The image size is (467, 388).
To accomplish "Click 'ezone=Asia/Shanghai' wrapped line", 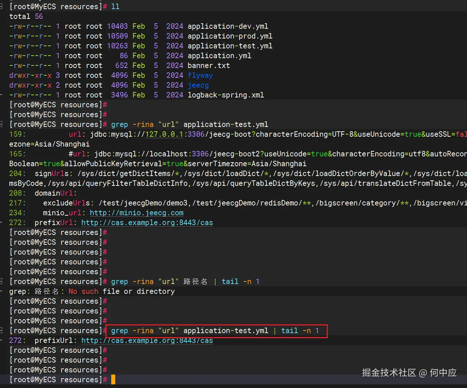I will (x=49, y=144).
